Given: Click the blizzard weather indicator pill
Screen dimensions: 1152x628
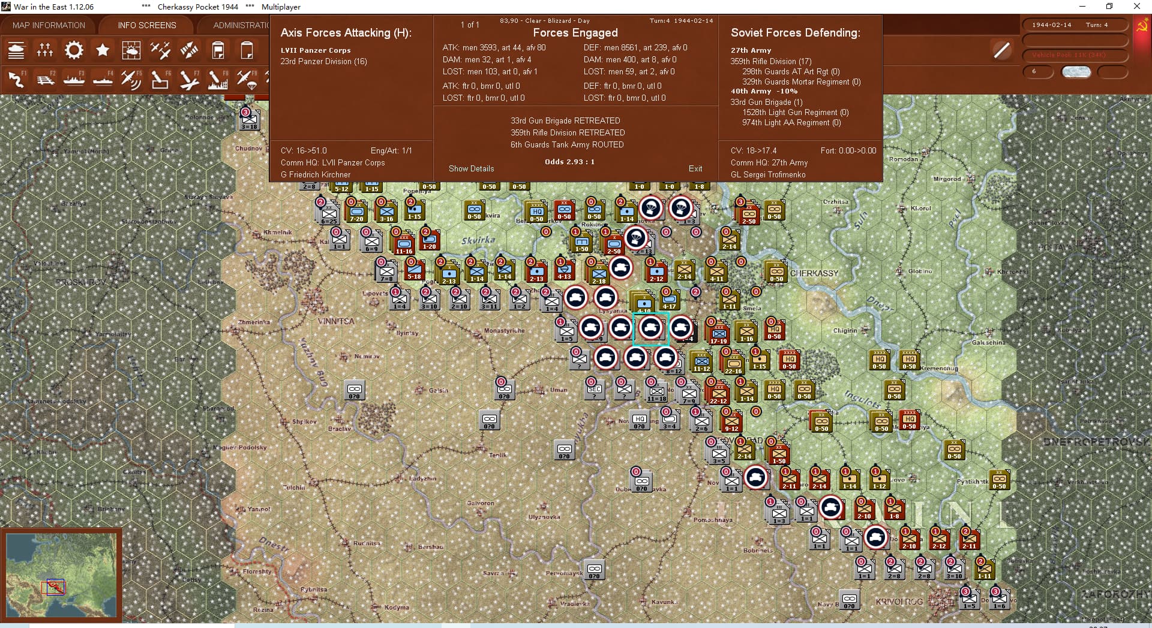Looking at the screenshot, I should [x=1076, y=72].
